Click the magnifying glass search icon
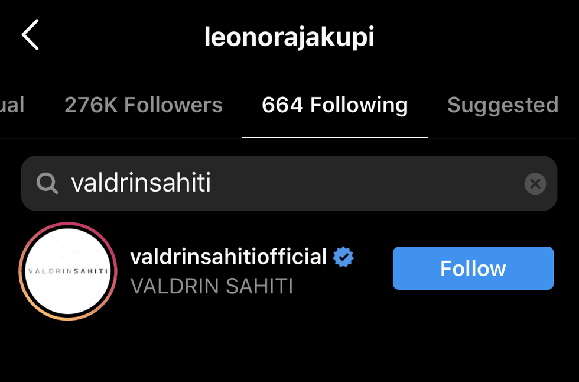 [x=47, y=183]
